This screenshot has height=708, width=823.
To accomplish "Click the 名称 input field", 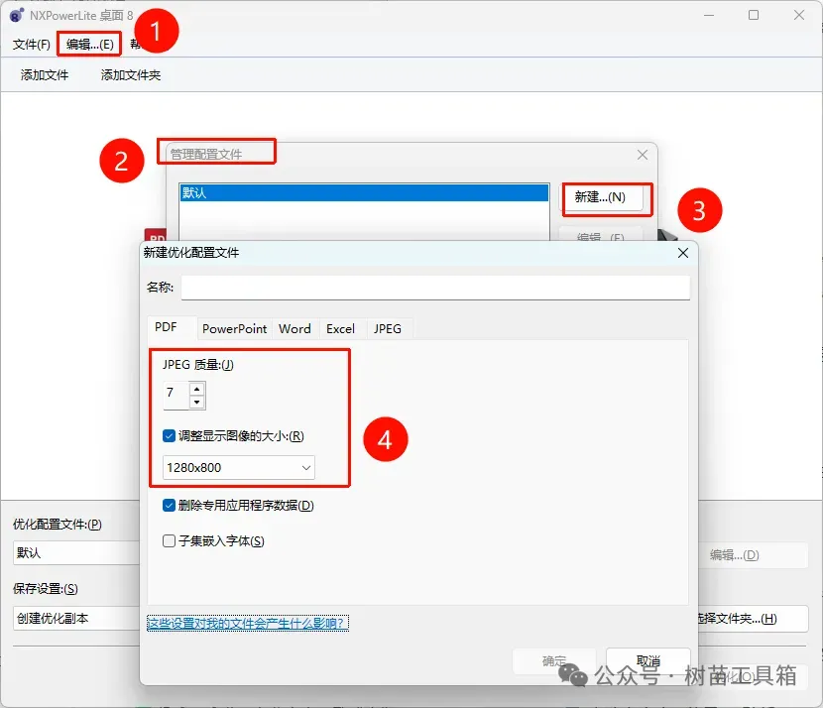I will click(x=435, y=288).
